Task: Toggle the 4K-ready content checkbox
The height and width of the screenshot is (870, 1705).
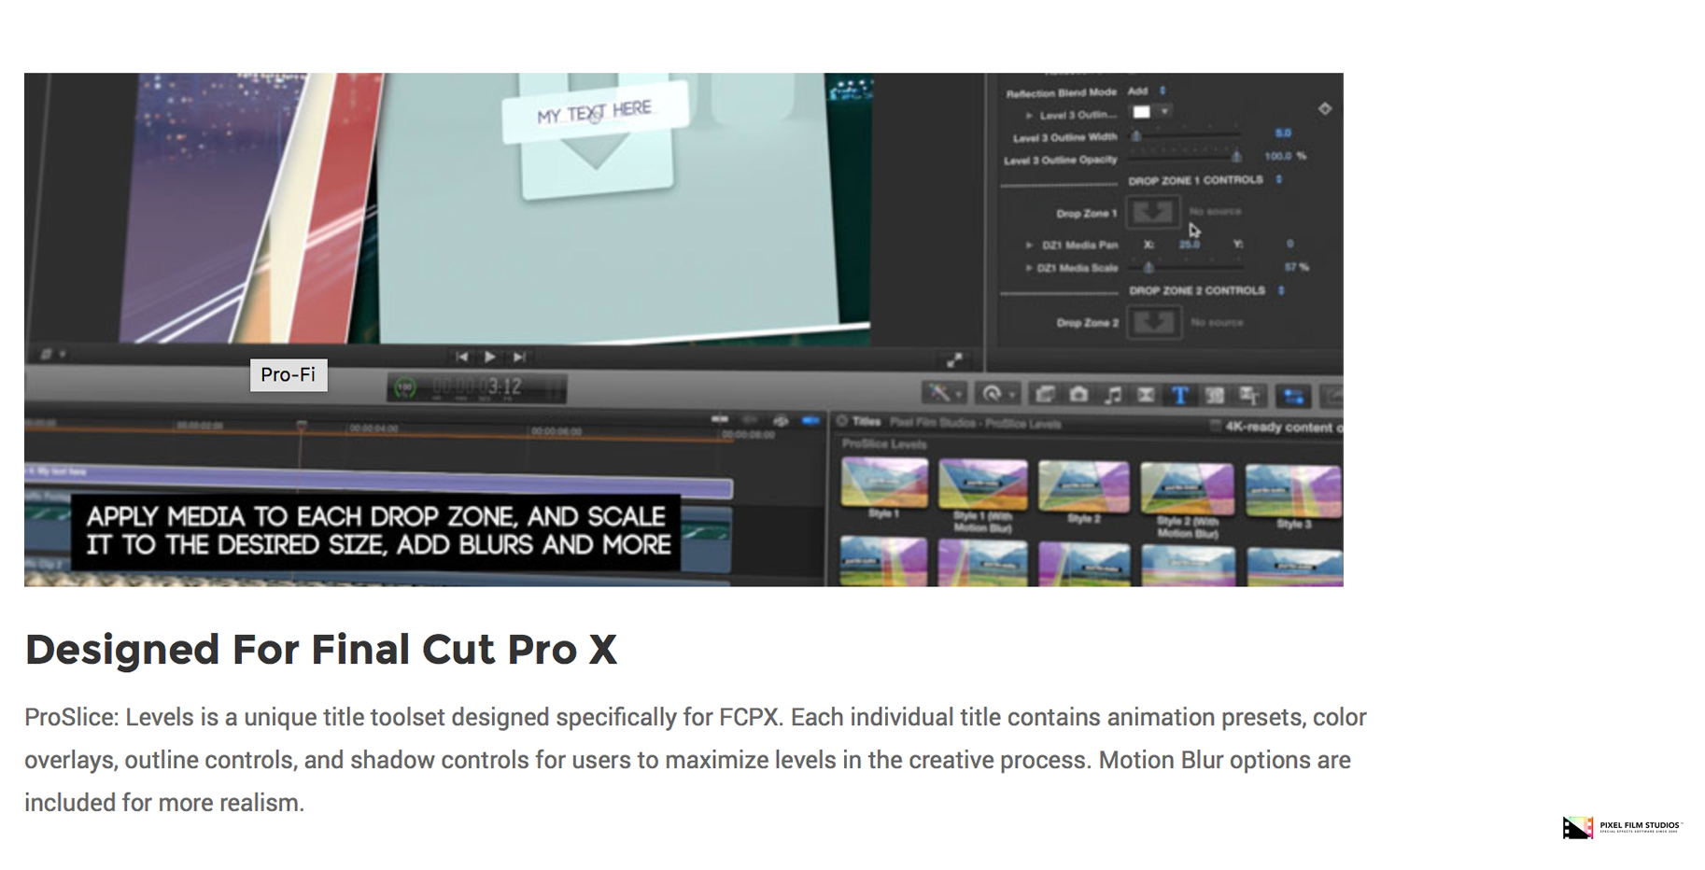Action: point(1215,426)
